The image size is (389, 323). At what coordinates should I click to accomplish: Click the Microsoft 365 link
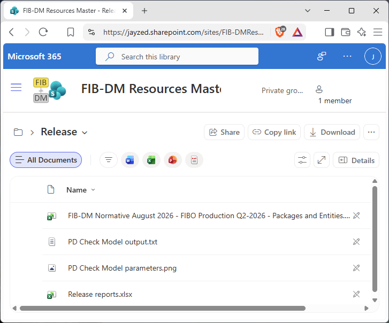[x=34, y=56]
